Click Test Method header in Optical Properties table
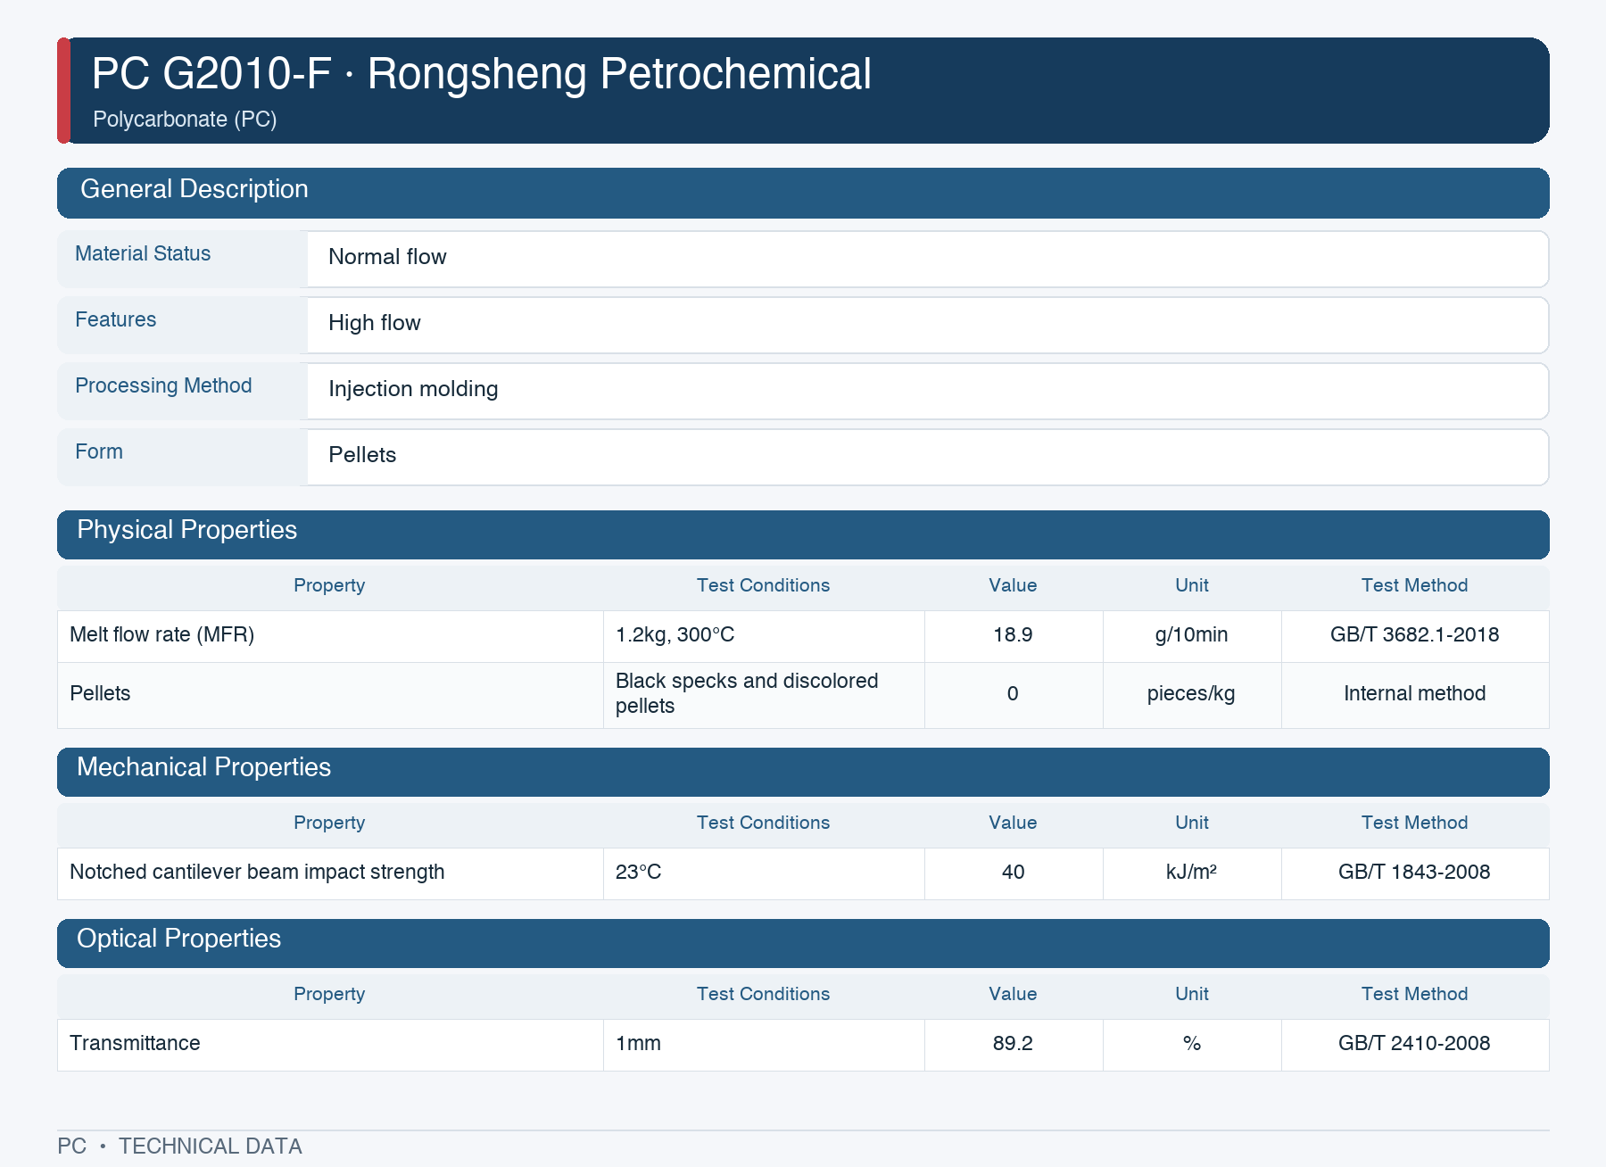This screenshot has height=1167, width=1606. coord(1415,994)
